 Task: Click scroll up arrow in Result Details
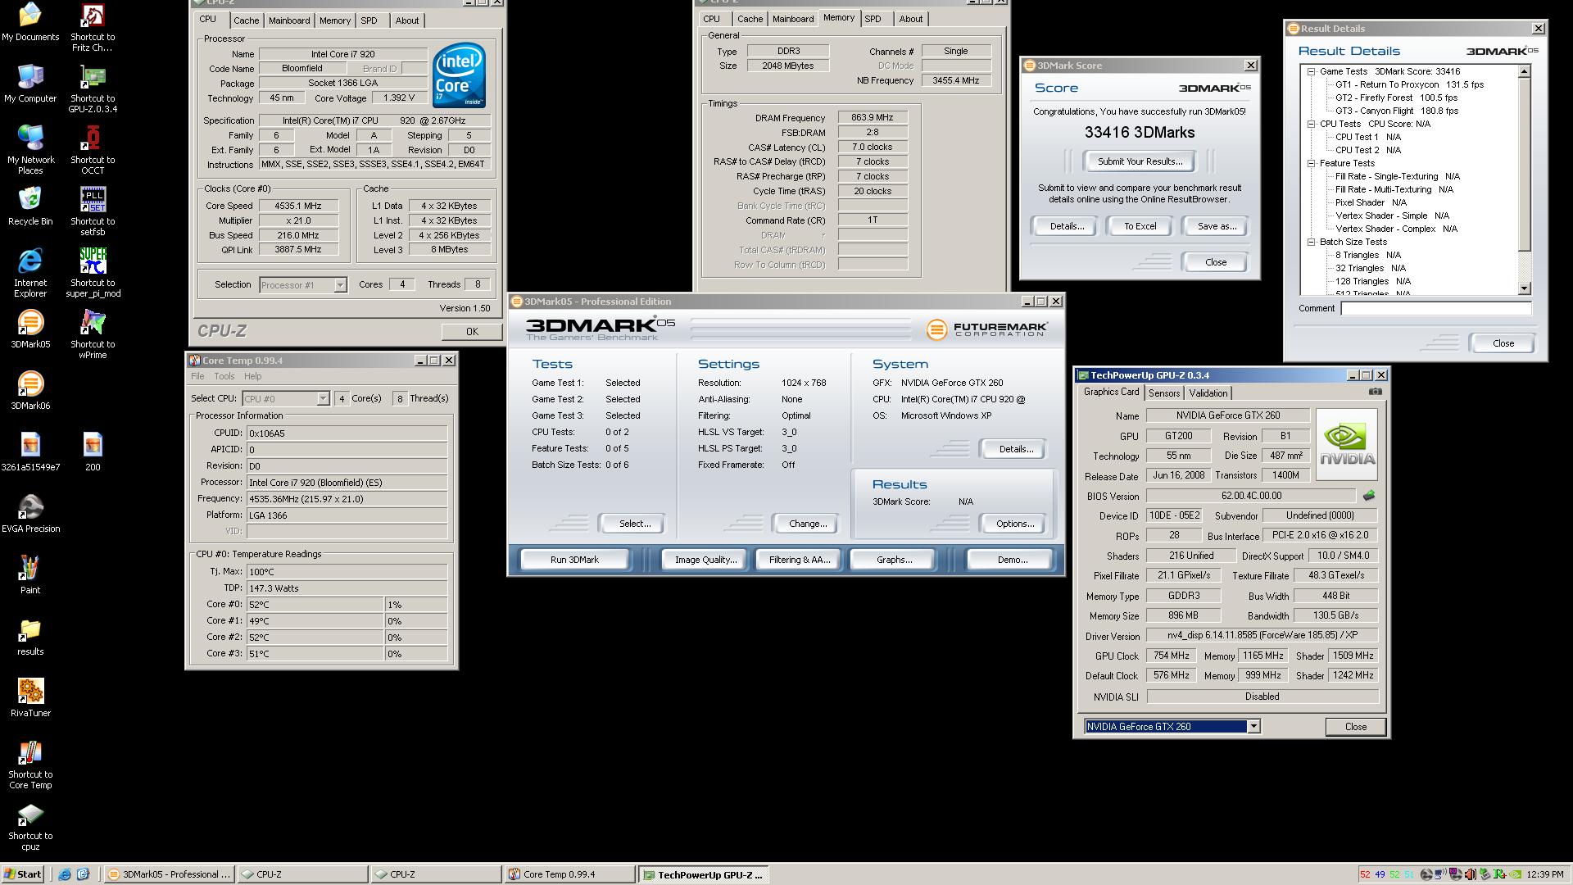pyautogui.click(x=1524, y=71)
